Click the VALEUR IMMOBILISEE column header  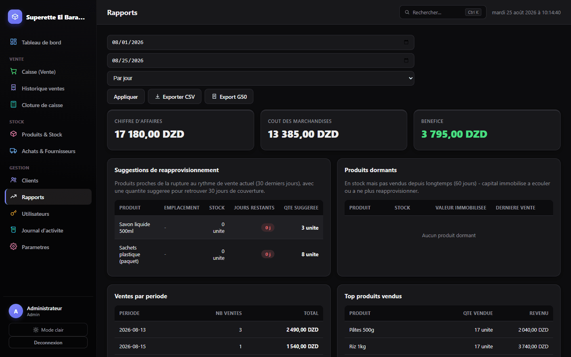[461, 207]
